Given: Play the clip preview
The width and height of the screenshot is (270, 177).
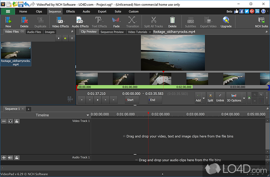Looking at the screenshot, I should (x=98, y=100).
